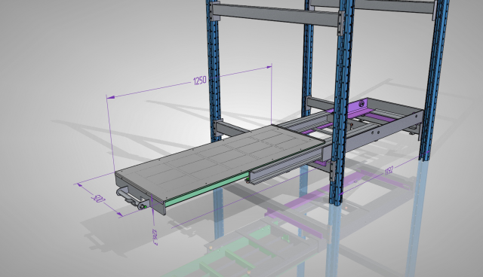The image size is (483, 277).
Task: Select the 1250 length dimension label
Action: (199, 81)
